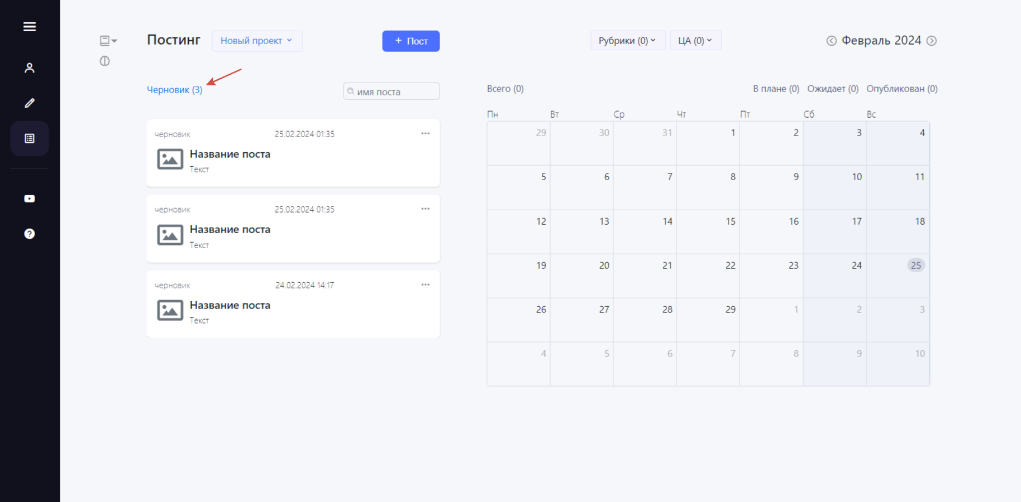Filter calendar by Опубликован (0)
The height and width of the screenshot is (502, 1021).
click(x=902, y=89)
